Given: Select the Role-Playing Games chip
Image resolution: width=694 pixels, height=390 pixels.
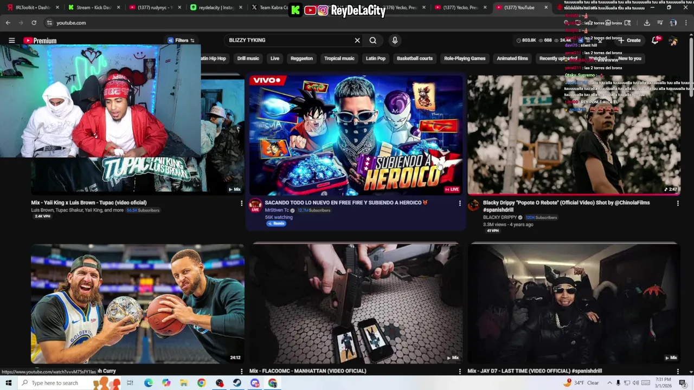Looking at the screenshot, I should click(x=465, y=58).
